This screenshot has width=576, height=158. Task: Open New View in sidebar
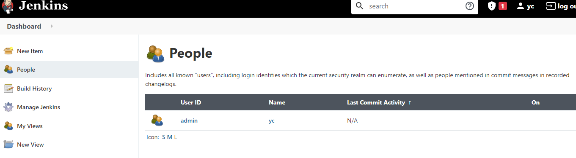(x=30, y=145)
